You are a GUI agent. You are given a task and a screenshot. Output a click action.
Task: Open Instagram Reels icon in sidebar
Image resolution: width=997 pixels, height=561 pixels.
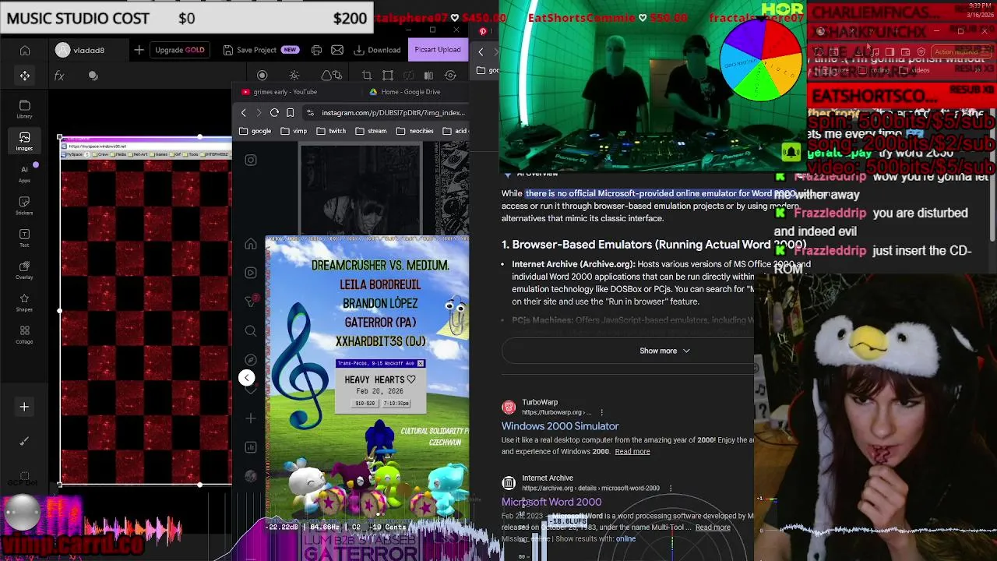pos(251,273)
